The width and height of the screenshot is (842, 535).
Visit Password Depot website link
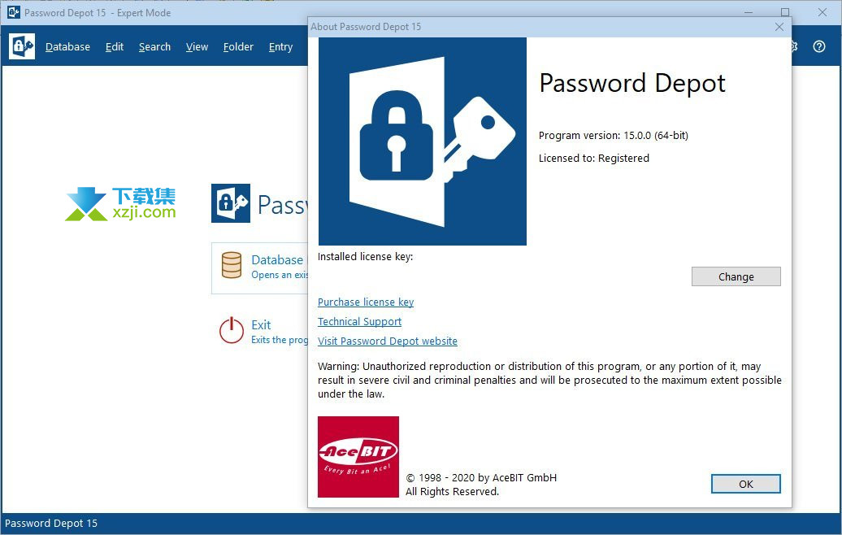coord(388,341)
